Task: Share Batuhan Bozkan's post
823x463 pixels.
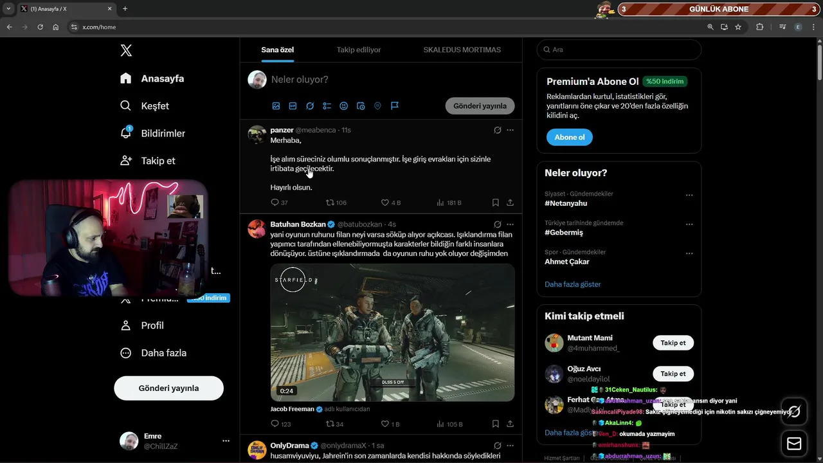Action: pos(510,424)
